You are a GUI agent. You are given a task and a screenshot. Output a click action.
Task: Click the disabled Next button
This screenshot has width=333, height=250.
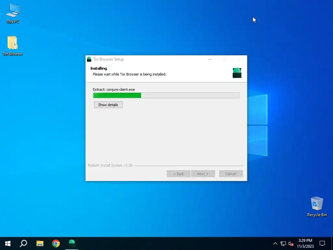[203, 174]
